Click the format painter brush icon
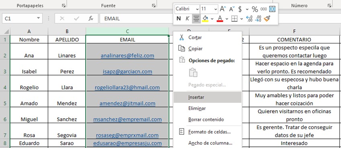Viewport: 341px width, 148px height. (x=267, y=19)
